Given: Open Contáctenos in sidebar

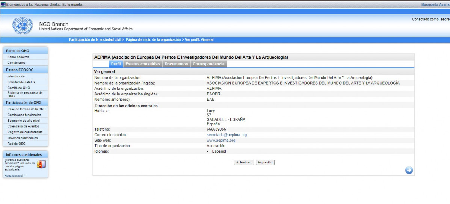Looking at the screenshot, I should pyautogui.click(x=17, y=63).
